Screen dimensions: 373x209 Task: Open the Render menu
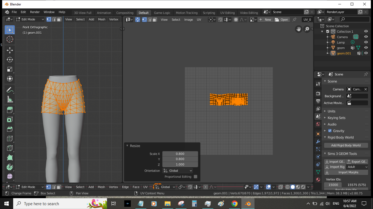[x=35, y=12]
